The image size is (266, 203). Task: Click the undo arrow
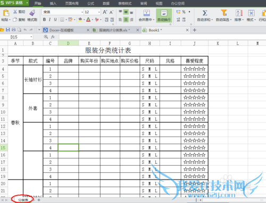coord(25,30)
